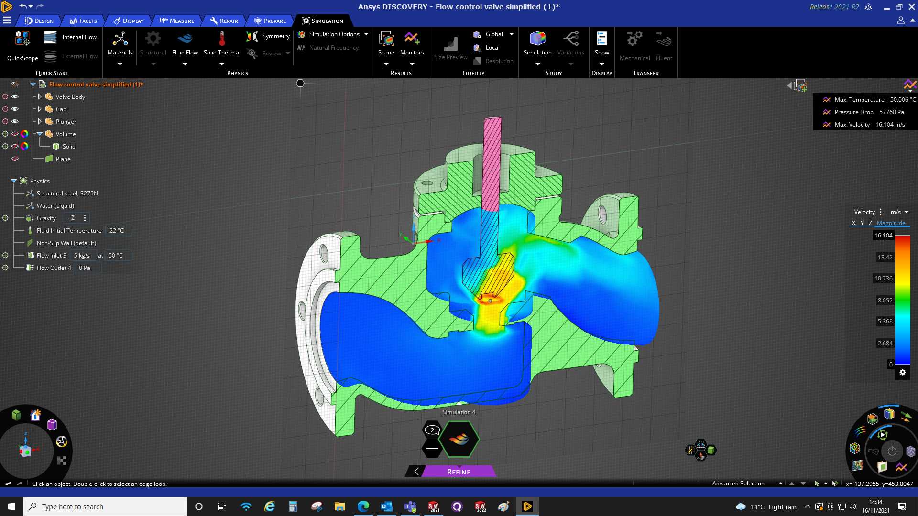Toggle the Gravity condition marker
This screenshot has height=516, width=918.
pyautogui.click(x=5, y=218)
